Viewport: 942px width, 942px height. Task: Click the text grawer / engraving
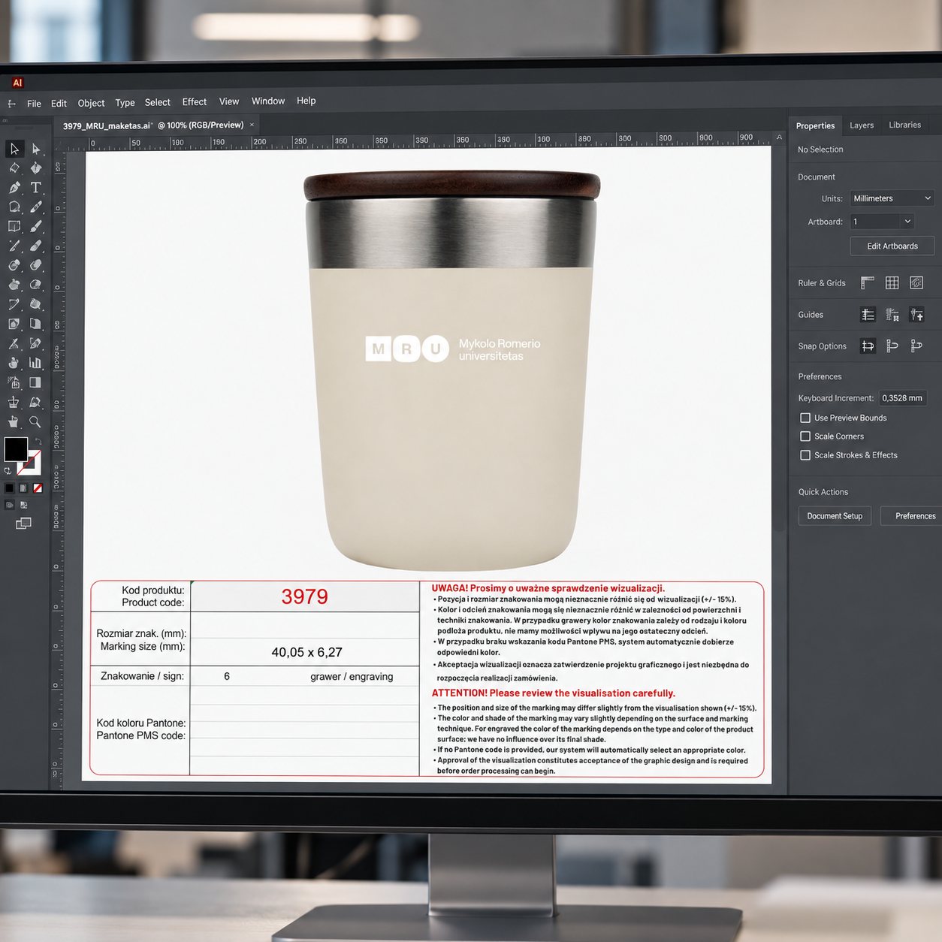click(352, 677)
